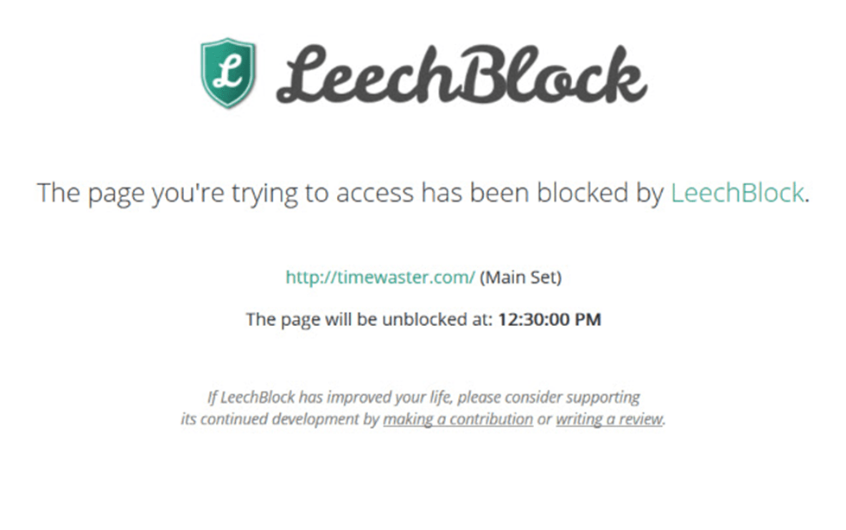Click the large LeechBlock script wordmark
Image resolution: width=846 pixels, height=530 pixels.
point(461,76)
